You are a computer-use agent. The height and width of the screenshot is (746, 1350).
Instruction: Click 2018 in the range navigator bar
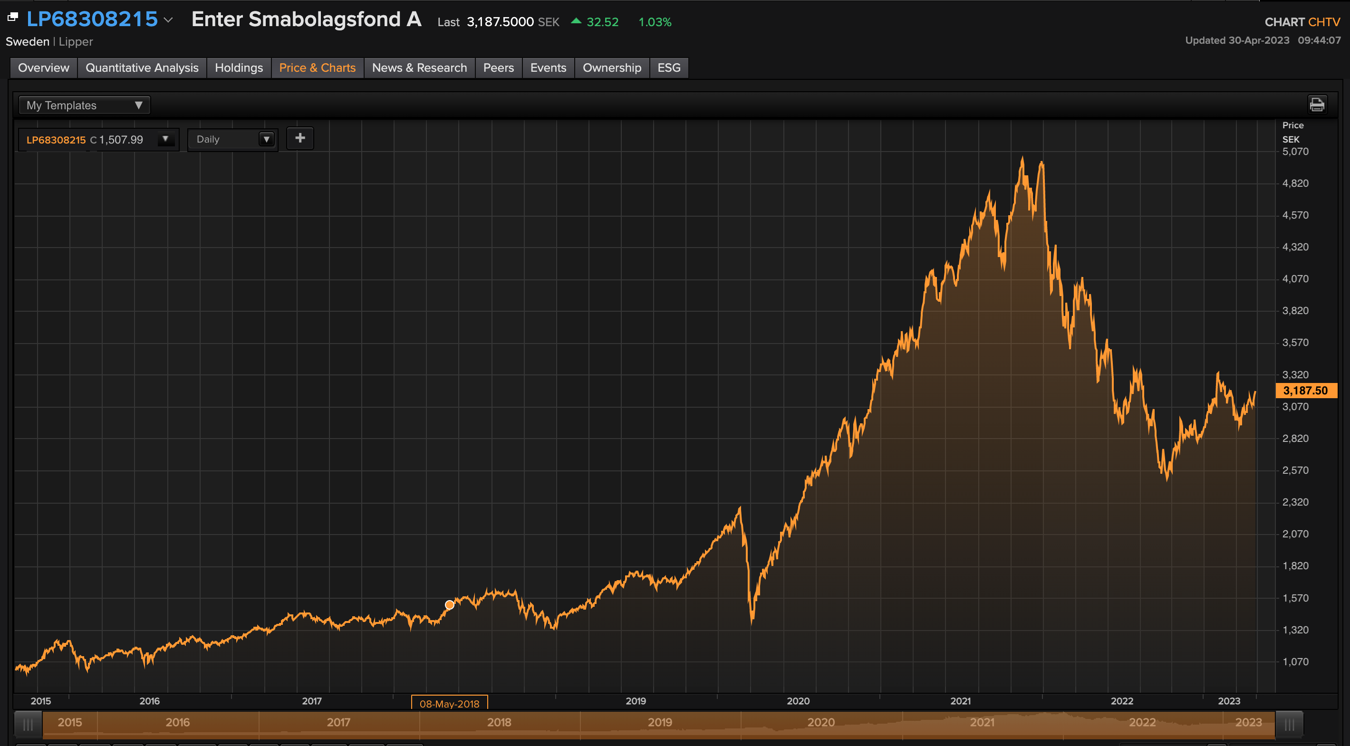499,722
